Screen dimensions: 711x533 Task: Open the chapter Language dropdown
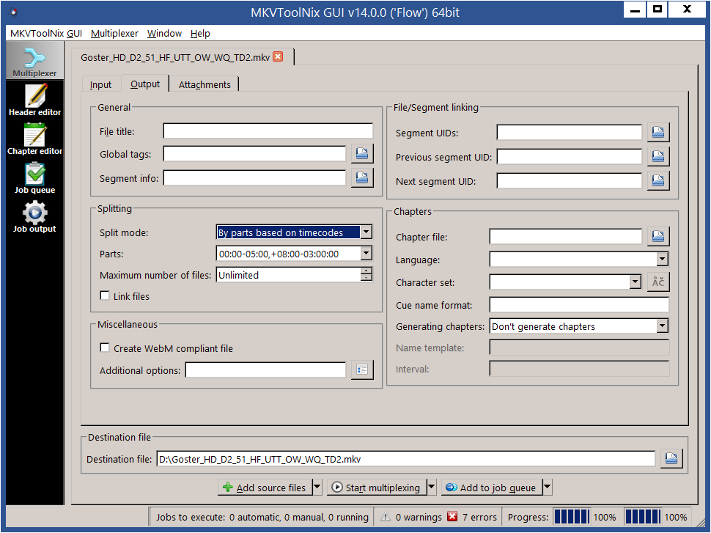(x=663, y=259)
